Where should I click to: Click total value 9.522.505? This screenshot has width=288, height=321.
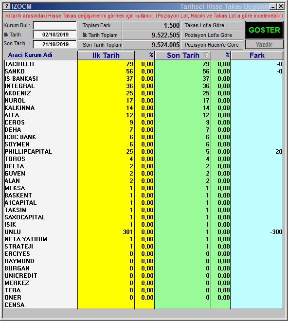(151, 35)
